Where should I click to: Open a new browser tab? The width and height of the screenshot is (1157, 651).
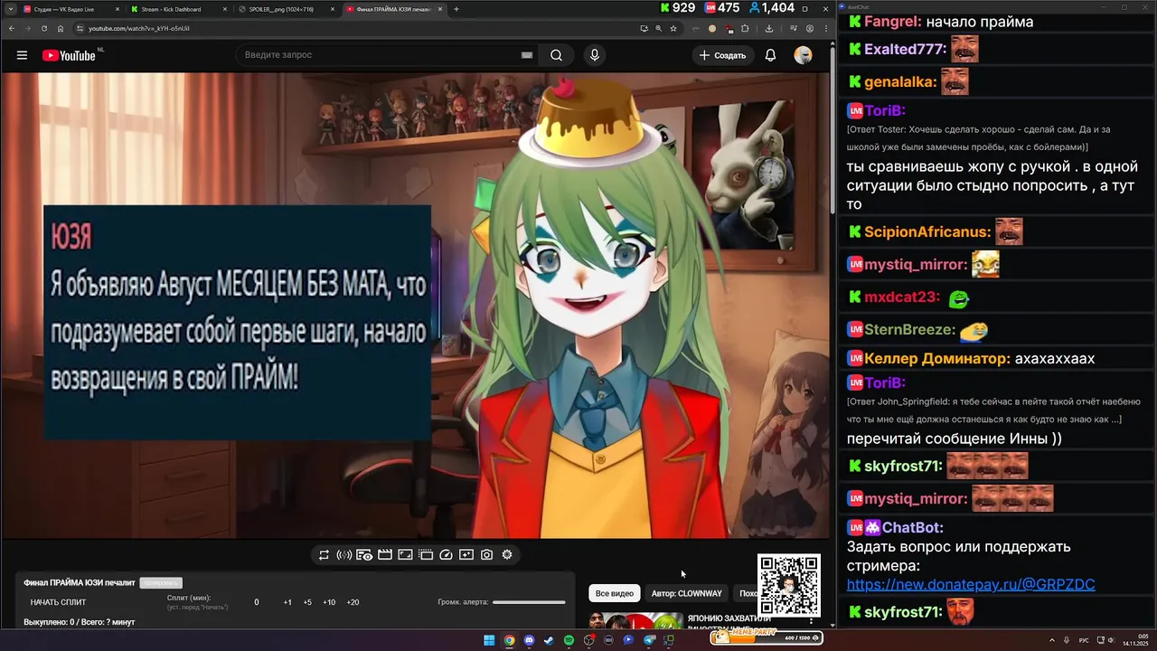click(456, 9)
